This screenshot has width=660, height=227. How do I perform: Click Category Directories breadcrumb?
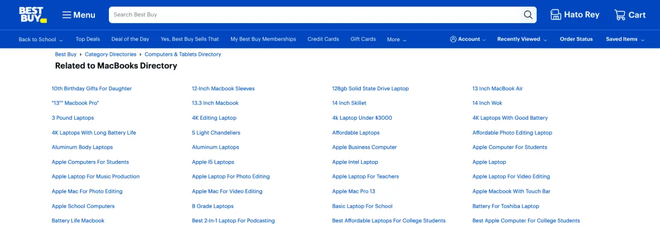click(x=110, y=54)
